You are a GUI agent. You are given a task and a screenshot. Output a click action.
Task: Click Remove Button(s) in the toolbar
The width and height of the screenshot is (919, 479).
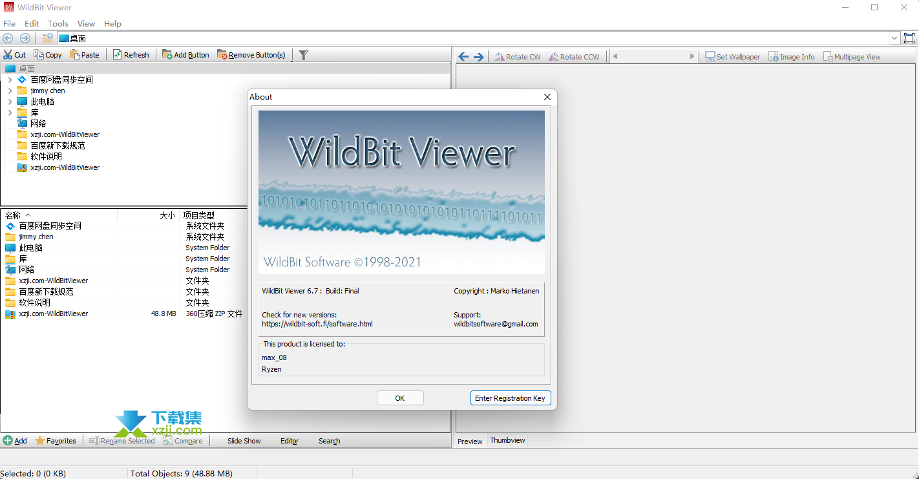[251, 55]
